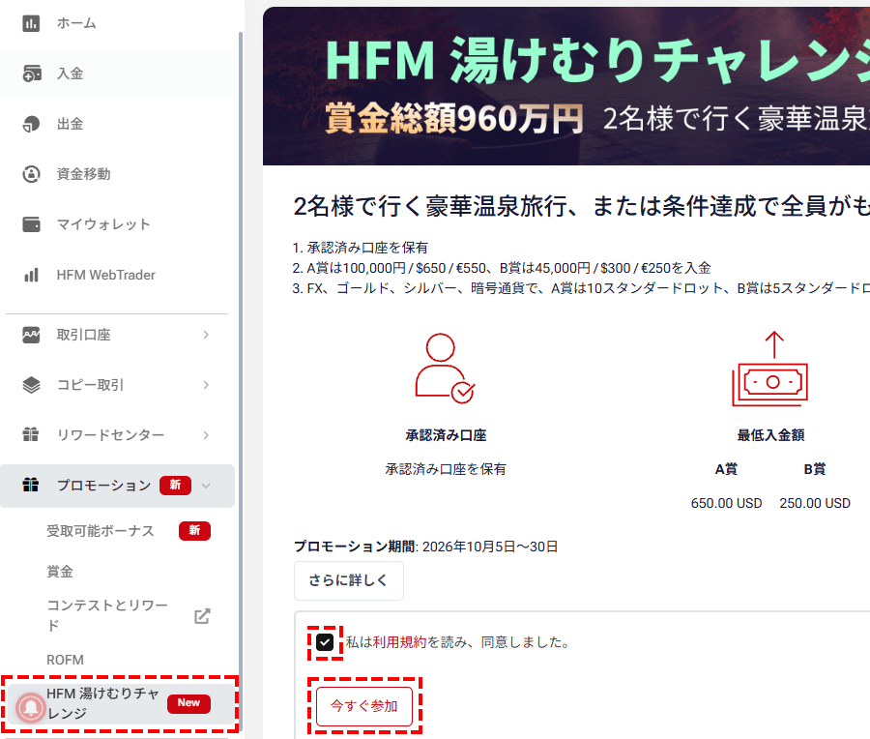Screen dimensions: 870x739
Task: Open the ホーム menu item
Action: tap(117, 23)
